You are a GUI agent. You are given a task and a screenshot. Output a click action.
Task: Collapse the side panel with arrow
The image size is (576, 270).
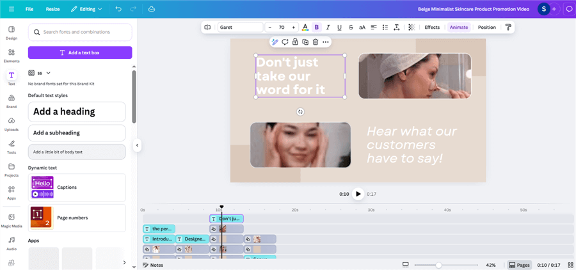(137, 145)
